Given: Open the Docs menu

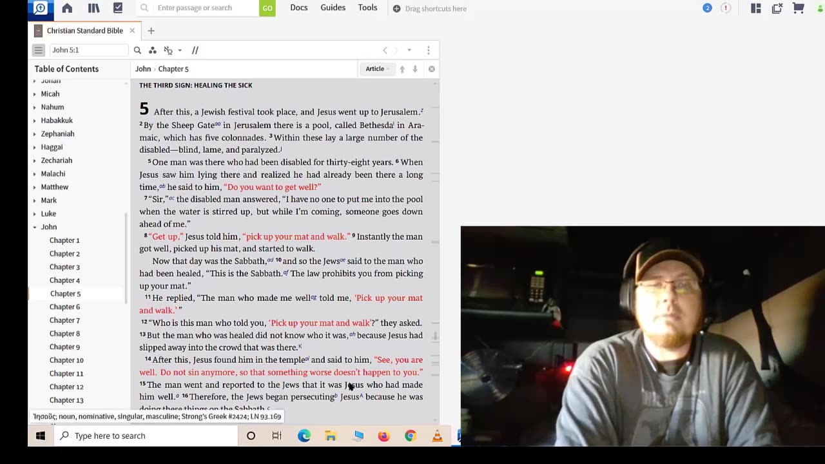Looking at the screenshot, I should pos(299,8).
